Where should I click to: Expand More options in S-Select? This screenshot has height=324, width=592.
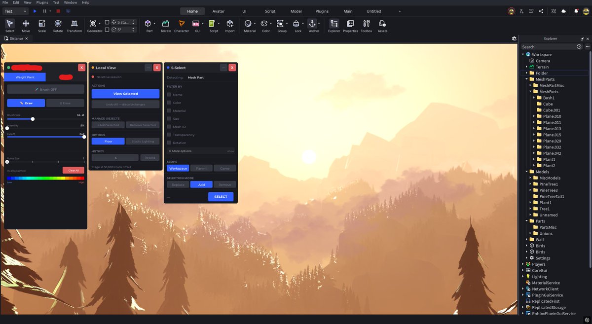click(201, 151)
